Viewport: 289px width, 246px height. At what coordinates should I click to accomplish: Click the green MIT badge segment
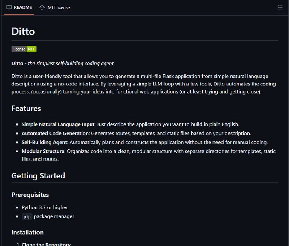(31, 49)
